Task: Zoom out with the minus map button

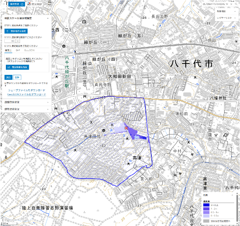Action: pos(4,9)
